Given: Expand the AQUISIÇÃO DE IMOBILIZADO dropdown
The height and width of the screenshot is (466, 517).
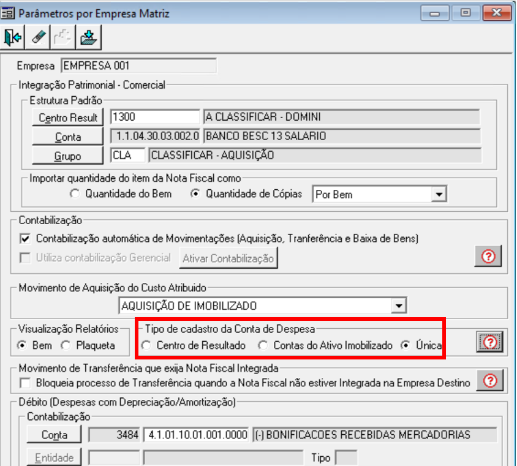Looking at the screenshot, I should [399, 306].
